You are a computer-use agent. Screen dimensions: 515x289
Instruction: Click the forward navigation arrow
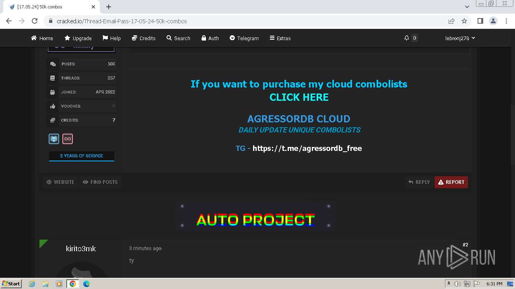click(x=22, y=21)
